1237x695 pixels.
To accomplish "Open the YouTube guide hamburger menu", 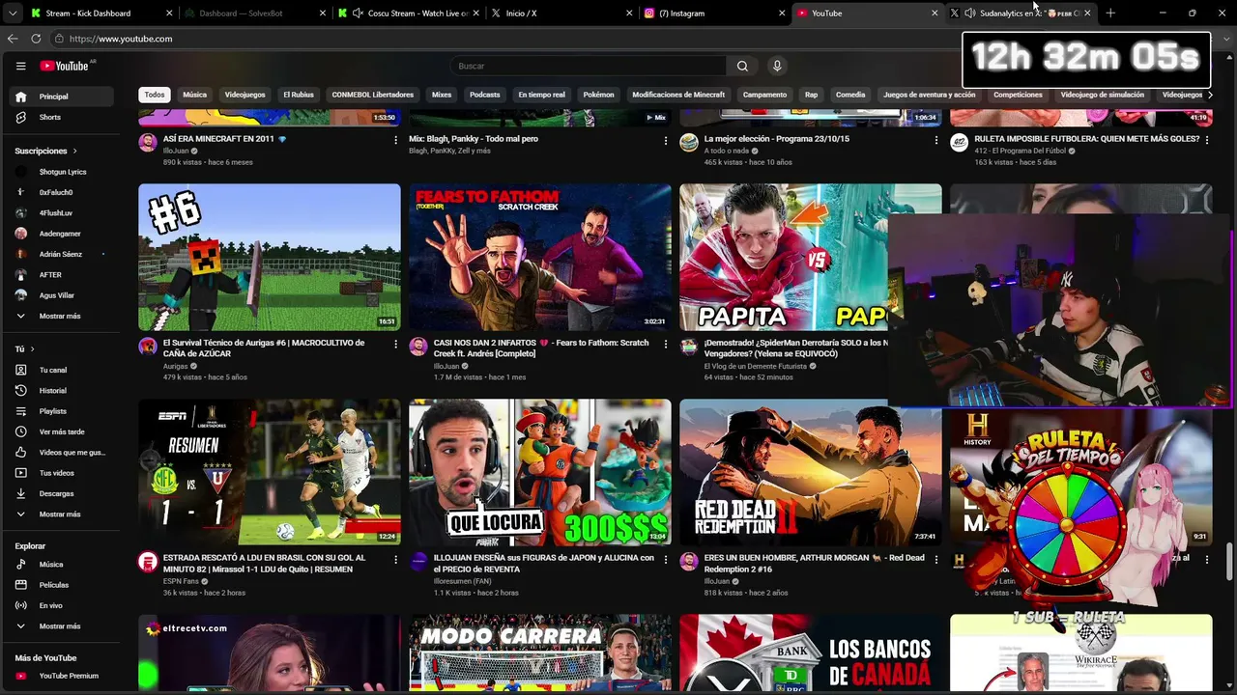I will point(20,66).
